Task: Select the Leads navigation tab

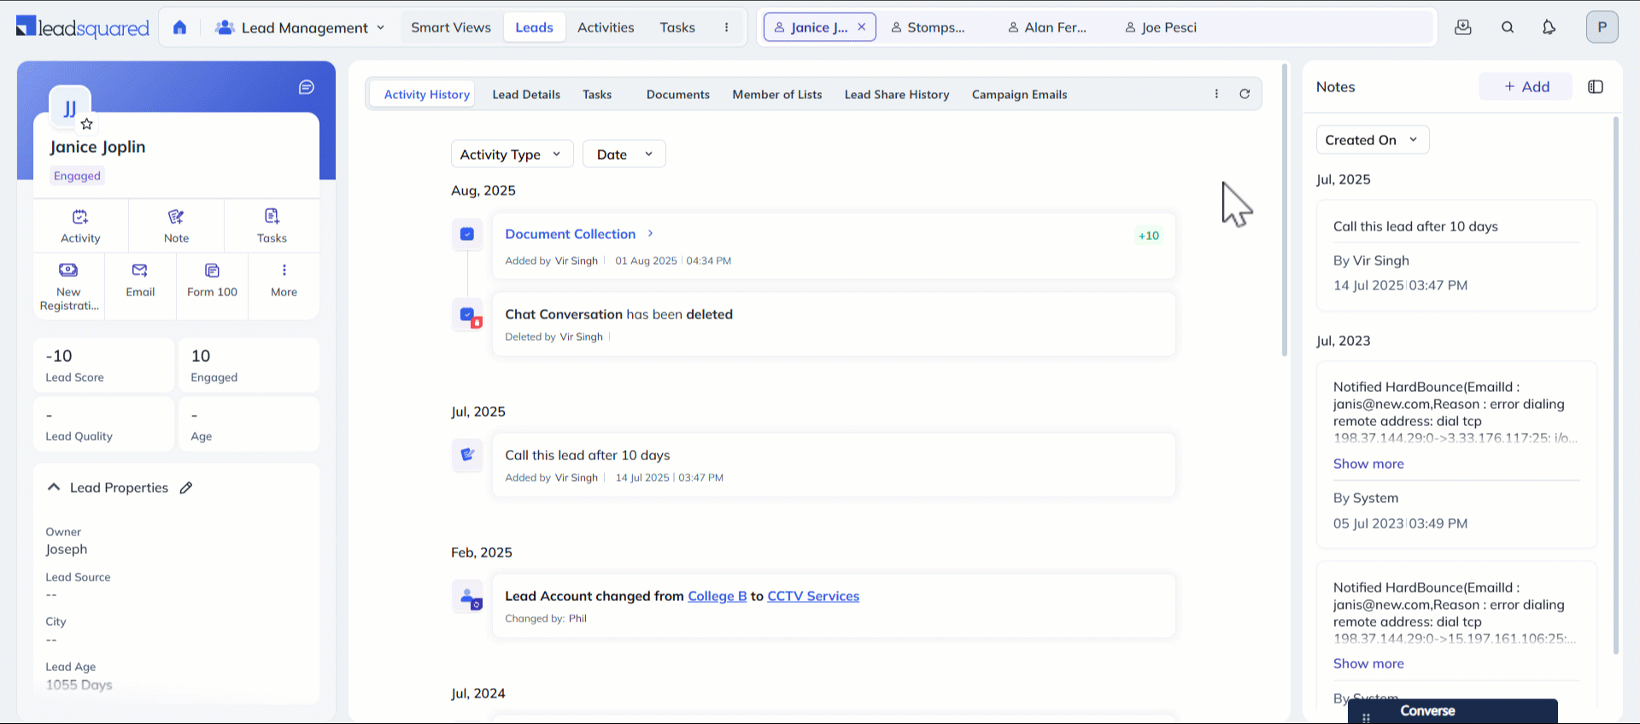Action: (x=534, y=27)
